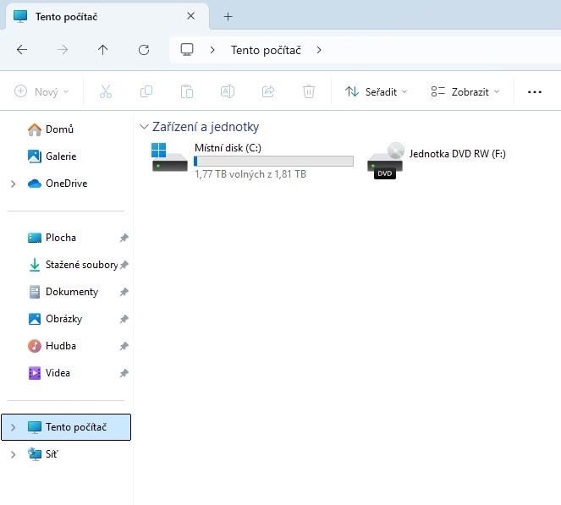This screenshot has height=505, width=561.
Task: Click the Paste clipboard icon
Action: click(x=187, y=91)
